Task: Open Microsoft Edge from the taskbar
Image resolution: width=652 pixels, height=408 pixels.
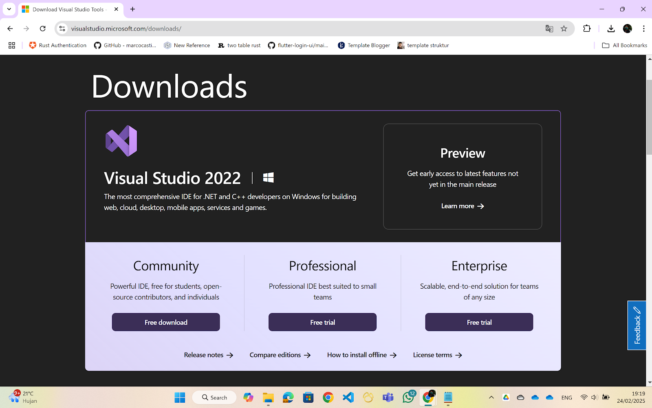Action: [x=288, y=397]
